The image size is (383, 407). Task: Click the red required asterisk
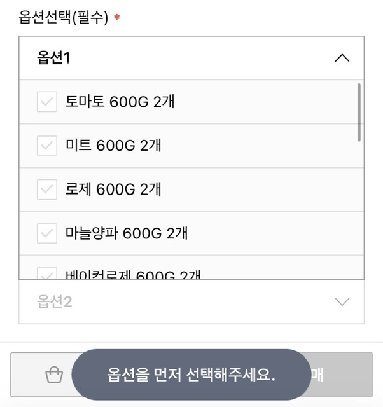(x=117, y=17)
